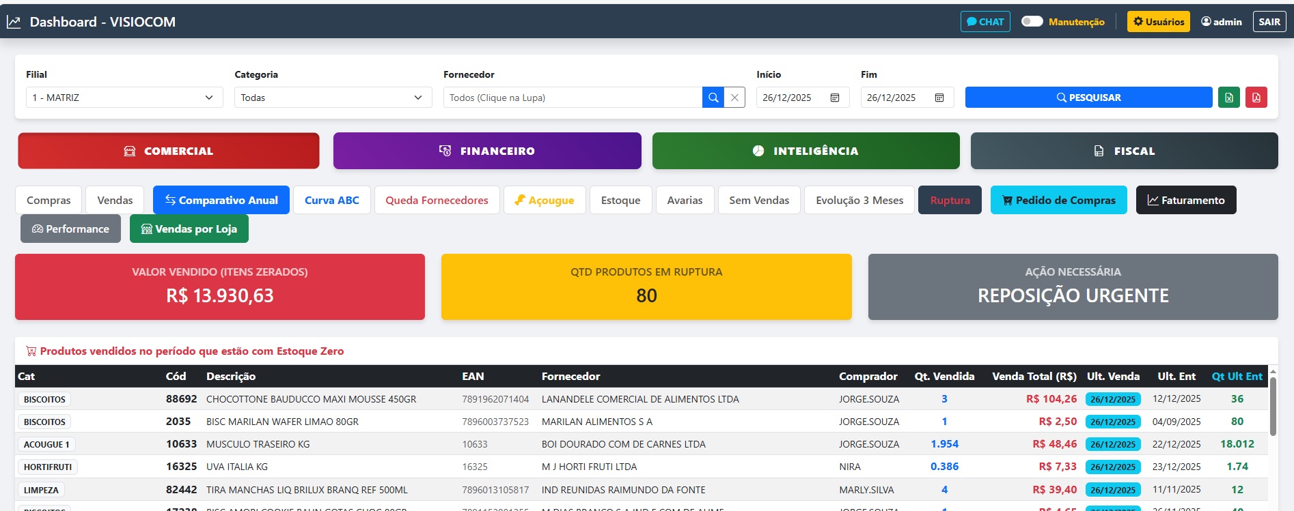
Task: Open the CHAT speech bubble button
Action: [985, 22]
